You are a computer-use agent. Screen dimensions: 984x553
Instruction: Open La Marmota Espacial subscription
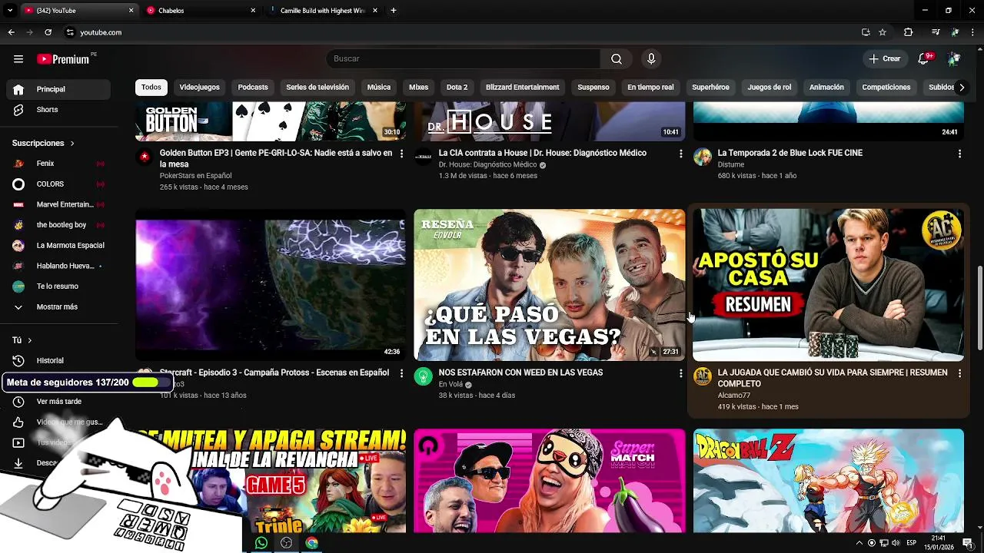click(x=59, y=246)
